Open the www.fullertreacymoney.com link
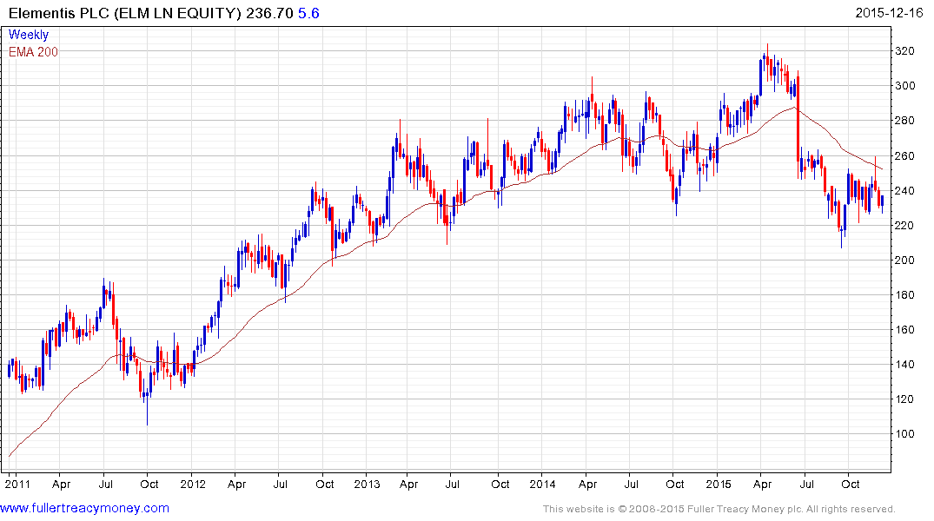Image resolution: width=934 pixels, height=521 pixels. (x=84, y=508)
